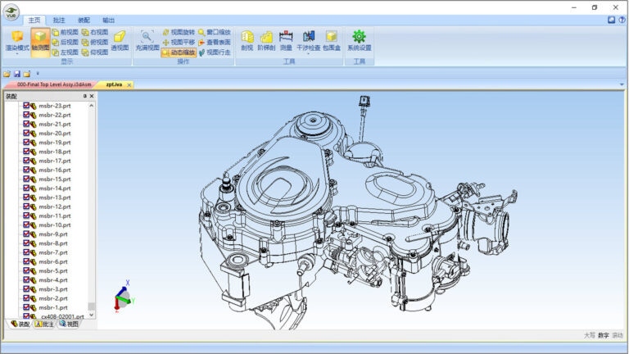Expand the 渲染模式 dropdown arrow

(17, 54)
